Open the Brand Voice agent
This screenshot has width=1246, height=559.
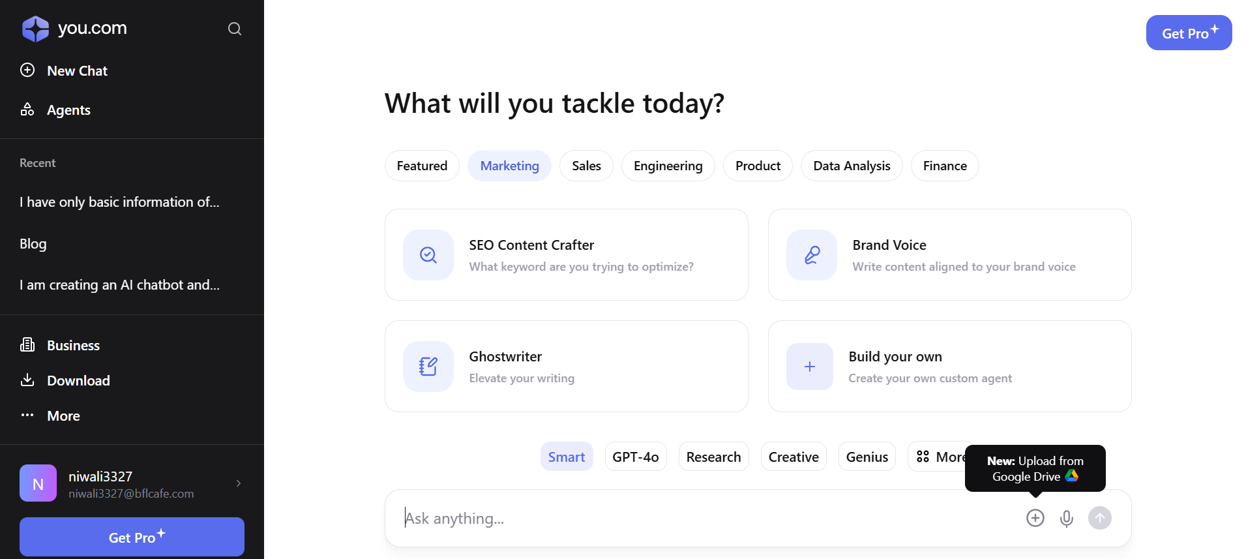949,255
